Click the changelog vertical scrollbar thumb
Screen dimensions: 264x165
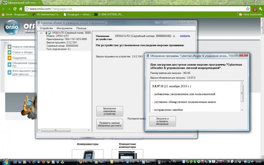(242, 93)
